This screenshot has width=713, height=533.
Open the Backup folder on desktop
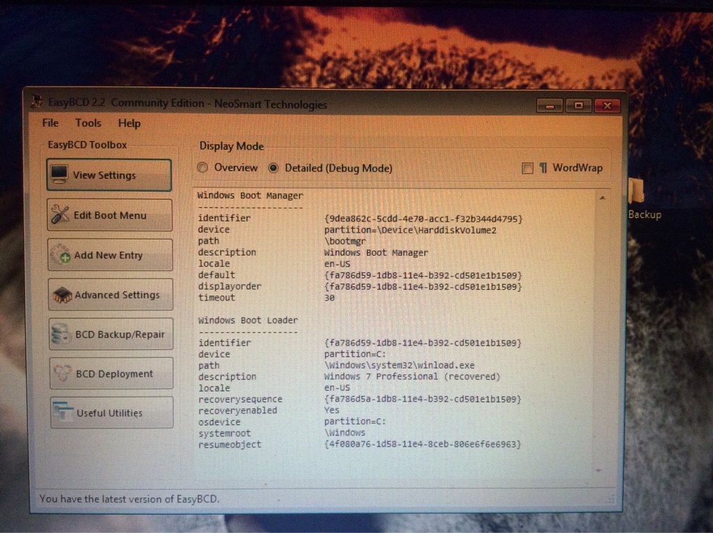636,193
